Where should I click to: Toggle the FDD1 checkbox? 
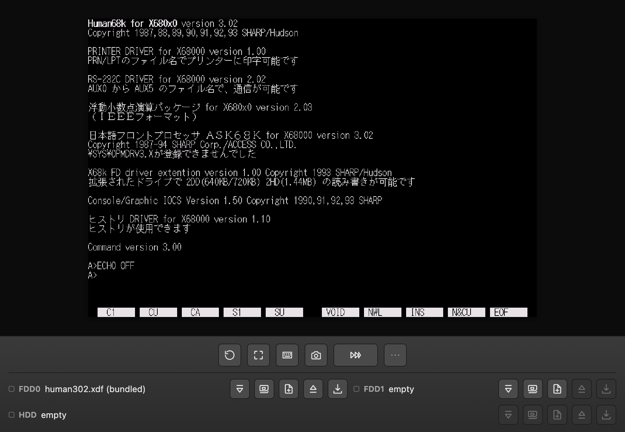[356, 389]
